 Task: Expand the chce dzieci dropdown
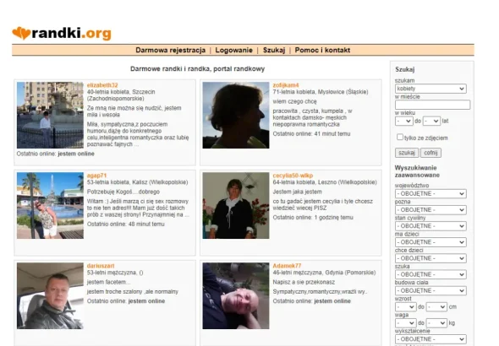click(x=430, y=258)
